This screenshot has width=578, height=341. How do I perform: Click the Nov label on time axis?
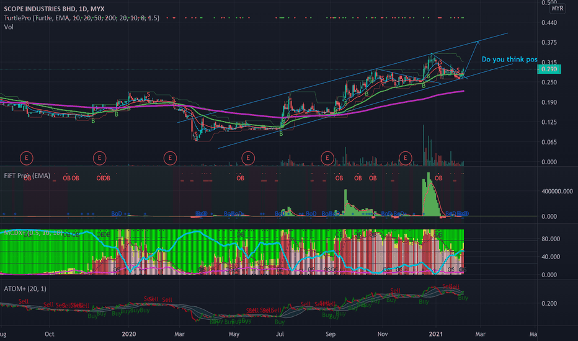tap(383, 334)
